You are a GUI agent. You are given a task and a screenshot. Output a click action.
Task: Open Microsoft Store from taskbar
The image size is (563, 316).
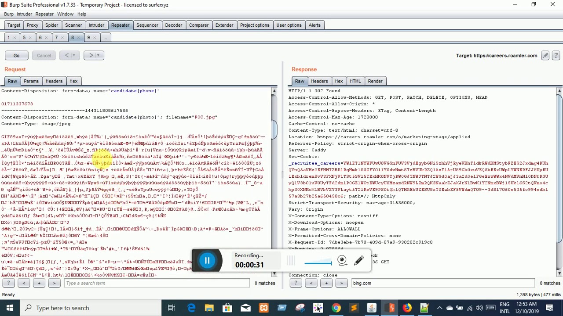pyautogui.click(x=227, y=308)
